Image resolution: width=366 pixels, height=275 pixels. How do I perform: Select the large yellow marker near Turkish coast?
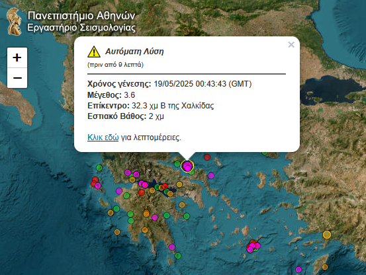(x=327, y=235)
